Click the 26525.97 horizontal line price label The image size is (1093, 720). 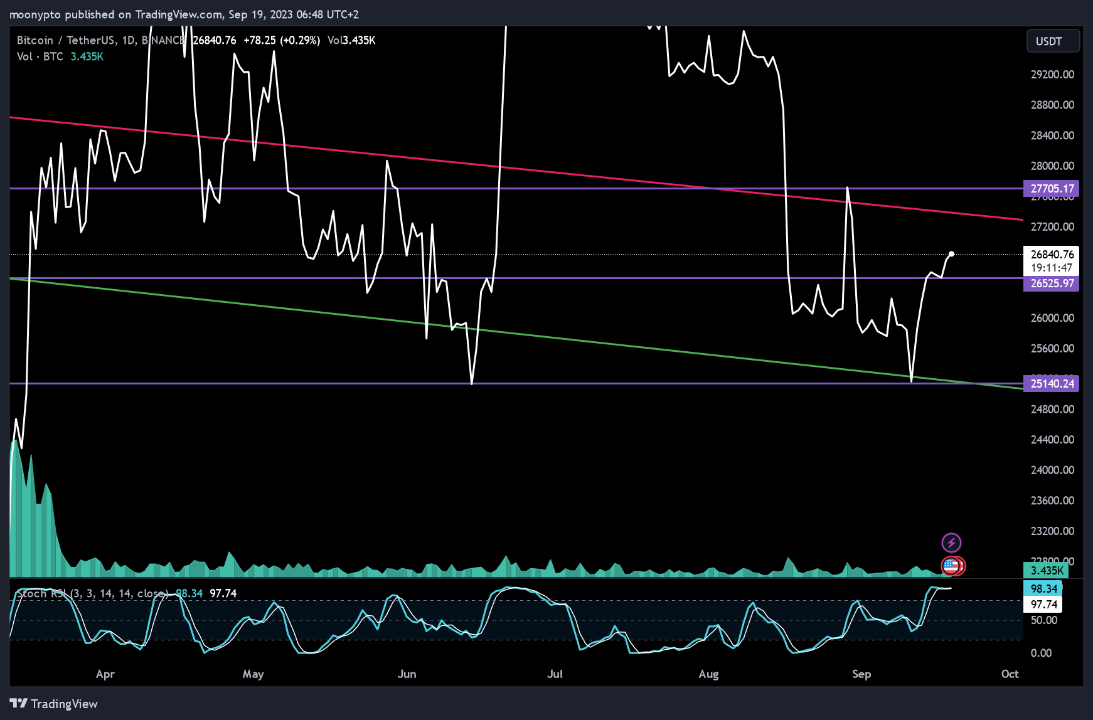tap(1052, 283)
